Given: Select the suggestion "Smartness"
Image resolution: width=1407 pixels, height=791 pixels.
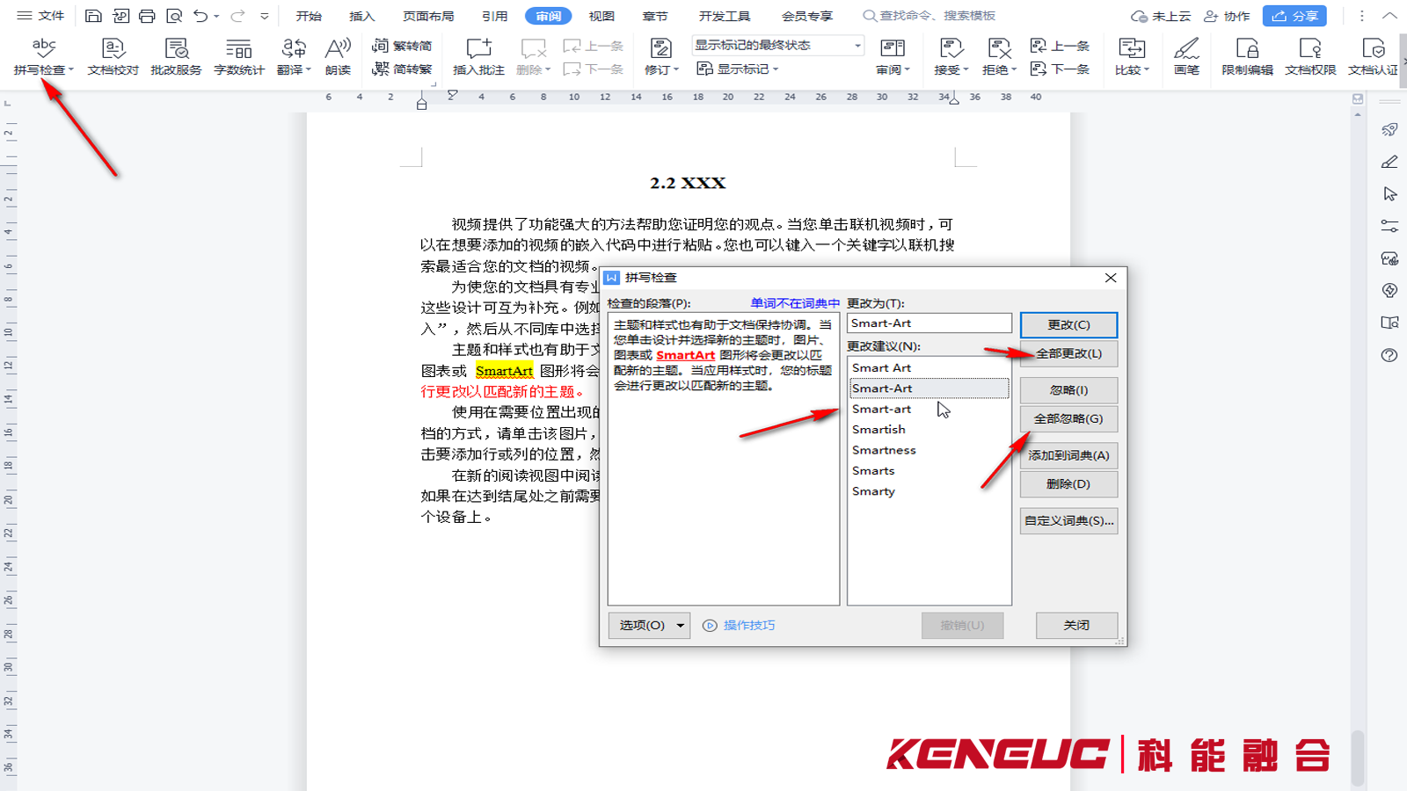Looking at the screenshot, I should (x=929, y=450).
